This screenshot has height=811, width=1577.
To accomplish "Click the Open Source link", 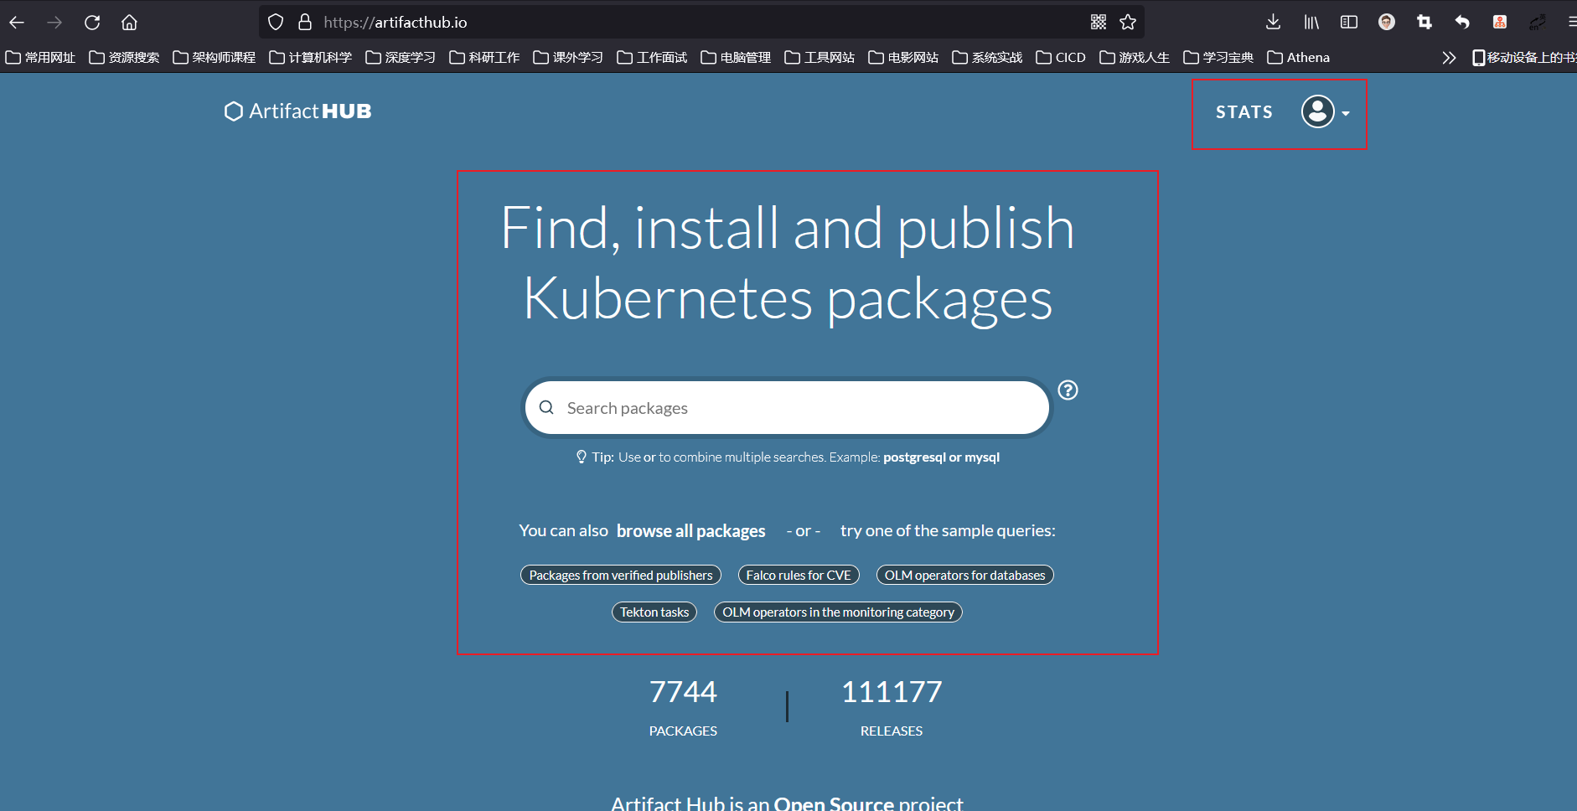I will (834, 803).
